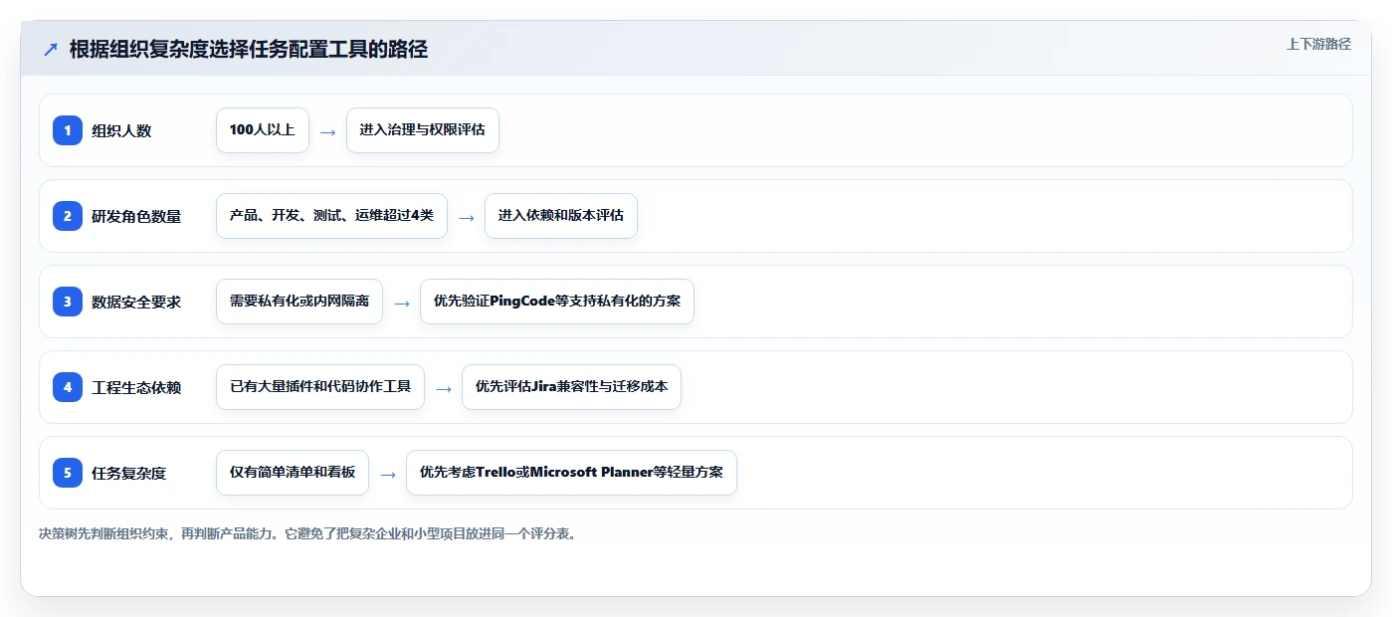The height and width of the screenshot is (617, 1392).
Task: Select the 组织人数 row label
Action: tap(121, 130)
